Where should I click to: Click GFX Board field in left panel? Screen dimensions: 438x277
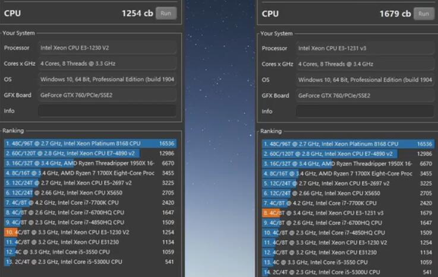[107, 95]
